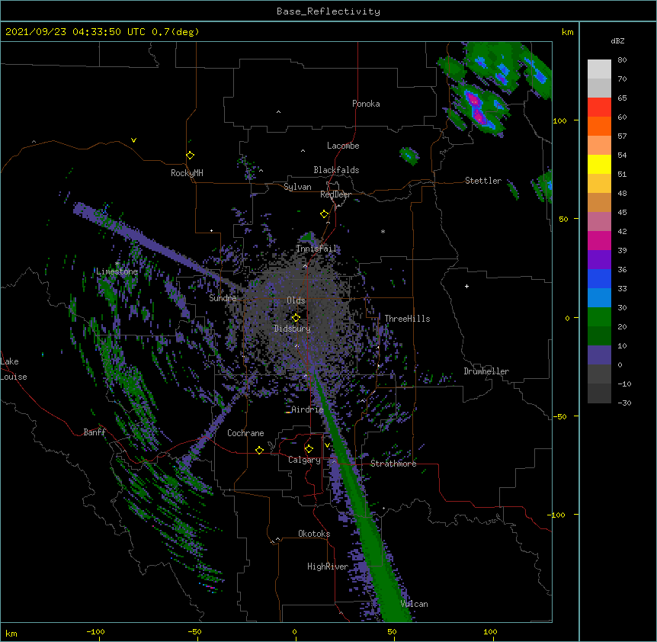Viewport: 657px width, 642px height.
Task: Pick the magenta 39-42 dBZ legend swatch
Action: click(599, 240)
